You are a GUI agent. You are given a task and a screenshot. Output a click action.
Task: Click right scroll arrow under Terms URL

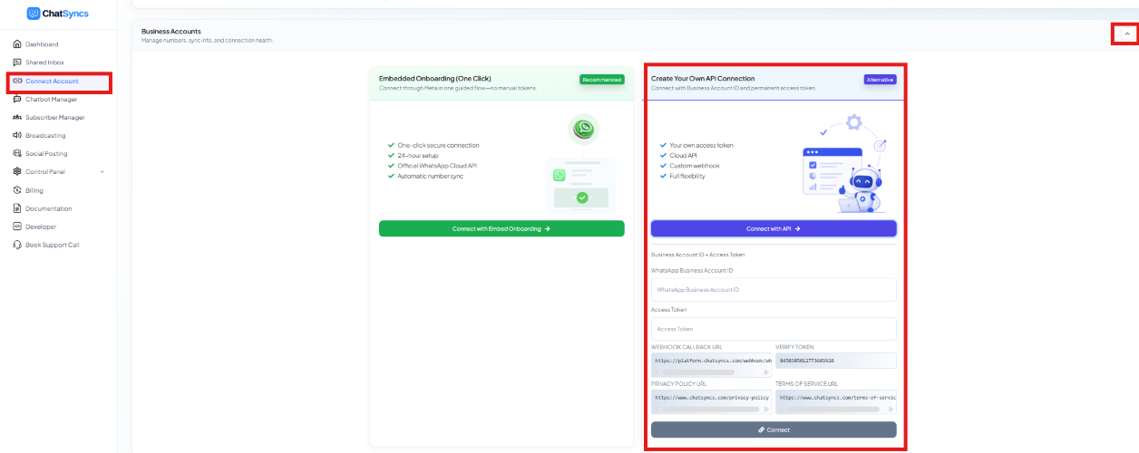[891, 410]
